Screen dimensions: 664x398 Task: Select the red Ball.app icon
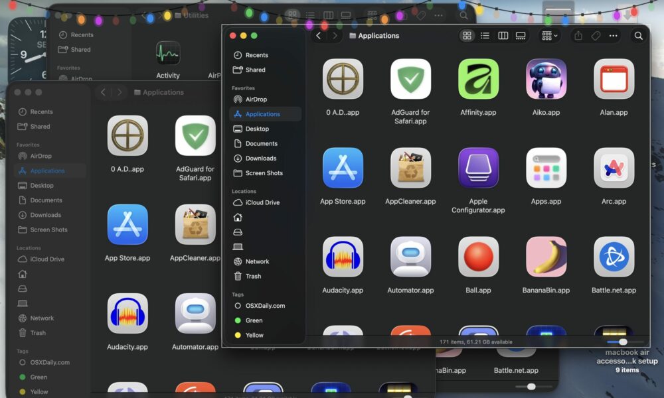click(x=478, y=257)
